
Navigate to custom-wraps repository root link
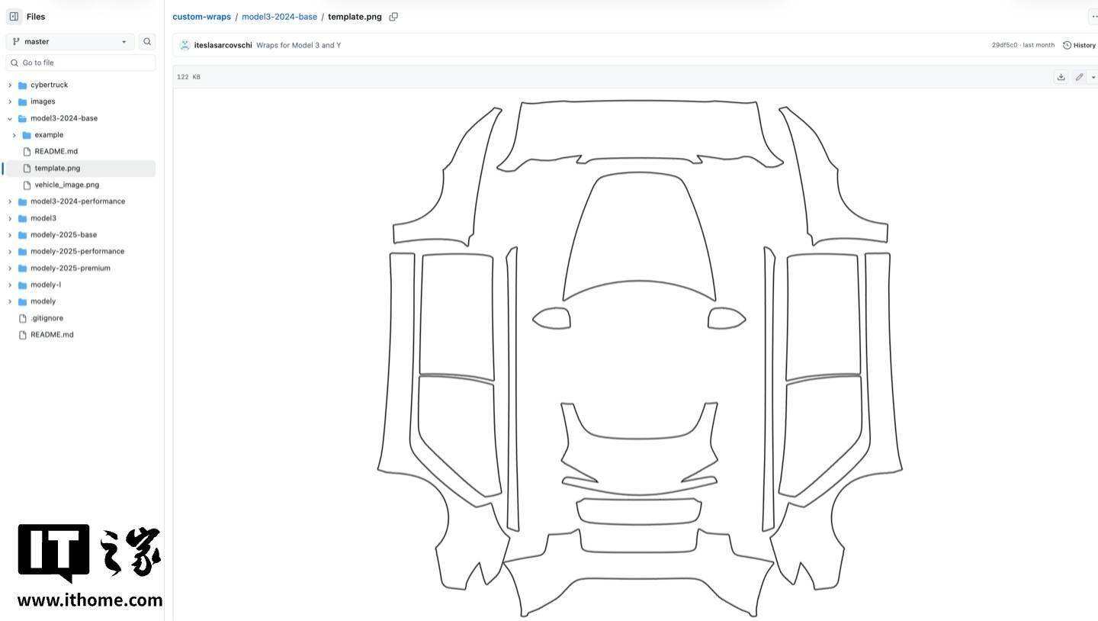point(201,17)
